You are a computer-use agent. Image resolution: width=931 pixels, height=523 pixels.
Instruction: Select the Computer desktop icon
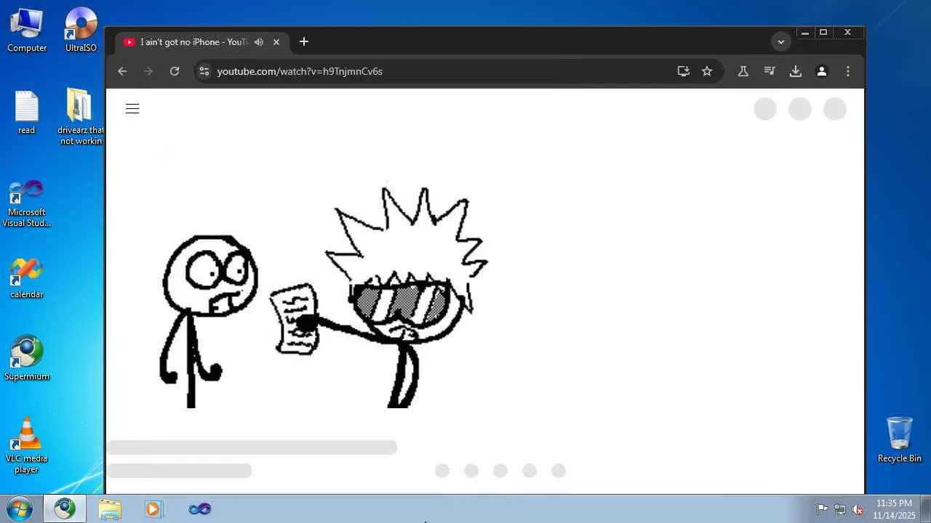[x=27, y=31]
